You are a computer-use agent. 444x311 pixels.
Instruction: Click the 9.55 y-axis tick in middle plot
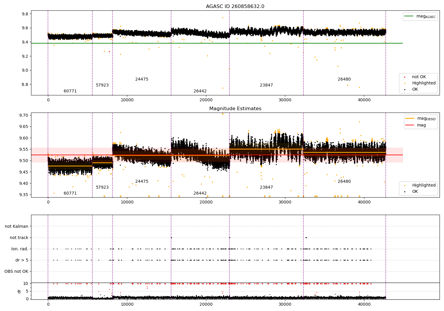(x=24, y=149)
